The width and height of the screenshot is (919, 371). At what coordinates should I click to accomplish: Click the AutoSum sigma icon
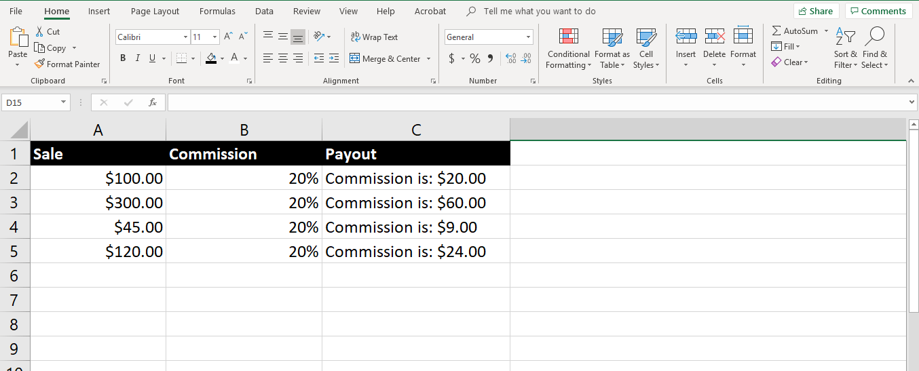click(776, 31)
